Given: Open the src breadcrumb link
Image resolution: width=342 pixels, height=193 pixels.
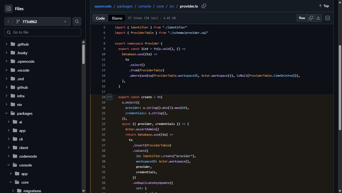Looking at the screenshot, I should click(x=172, y=6).
